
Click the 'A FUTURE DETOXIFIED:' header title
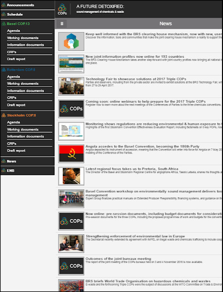tap(100, 6)
